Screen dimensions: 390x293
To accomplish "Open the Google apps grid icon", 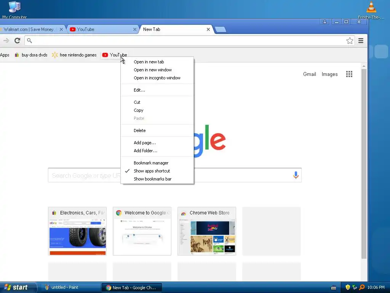I will pos(349,74).
